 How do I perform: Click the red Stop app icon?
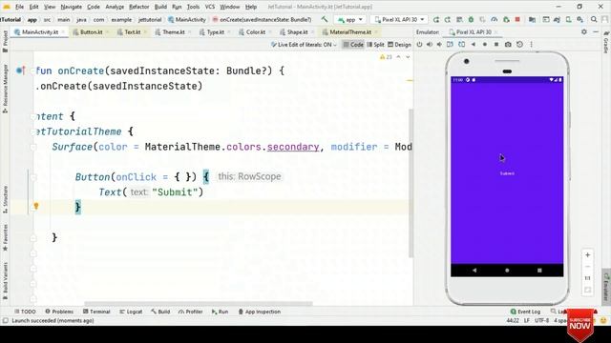tap(517, 19)
